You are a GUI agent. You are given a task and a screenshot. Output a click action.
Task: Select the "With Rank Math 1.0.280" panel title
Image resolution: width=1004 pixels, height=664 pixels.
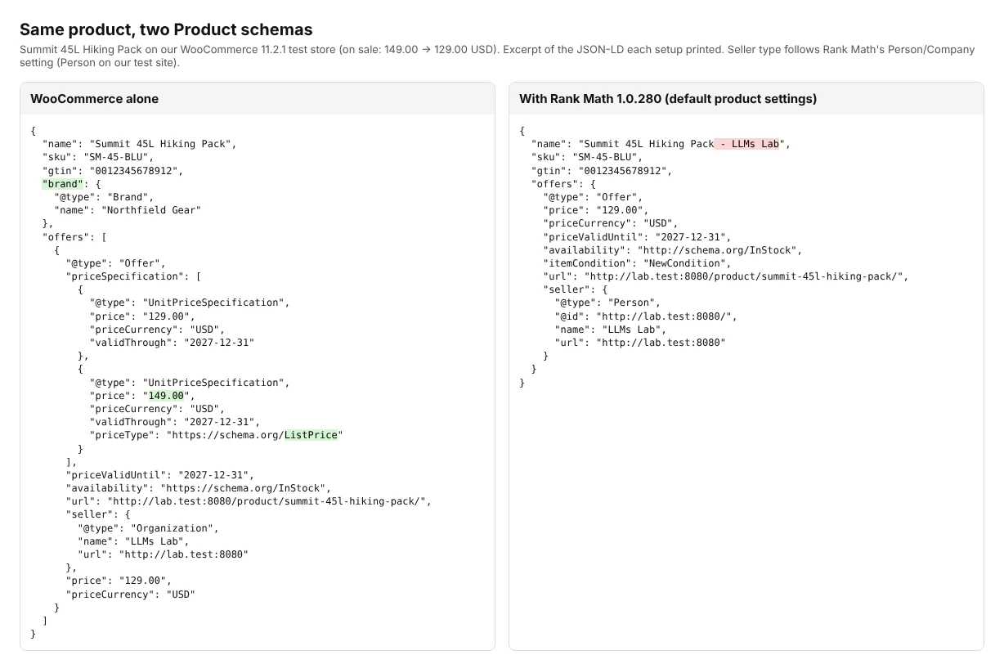coord(668,99)
